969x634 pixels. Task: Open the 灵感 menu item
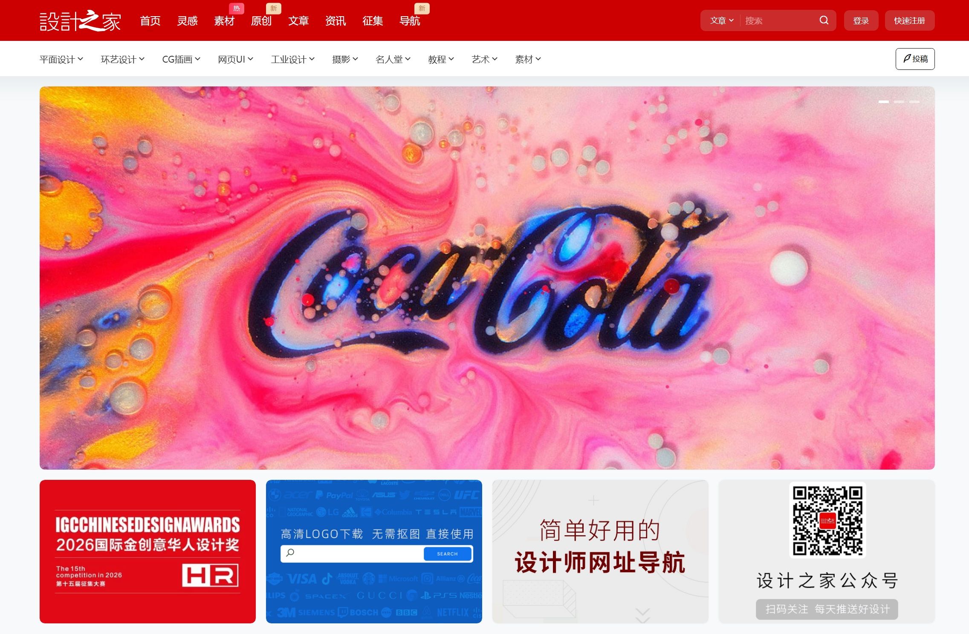click(x=188, y=21)
